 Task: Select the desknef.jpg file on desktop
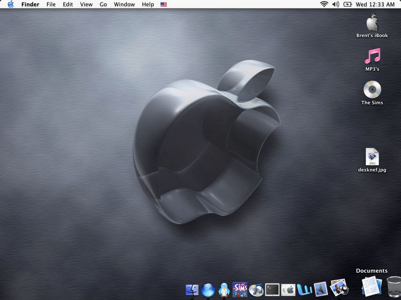point(372,157)
